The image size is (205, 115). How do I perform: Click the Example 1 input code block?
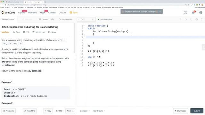[x=36, y=93]
